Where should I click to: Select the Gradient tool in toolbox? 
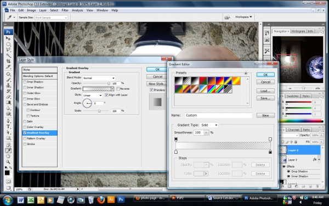tap(8, 102)
